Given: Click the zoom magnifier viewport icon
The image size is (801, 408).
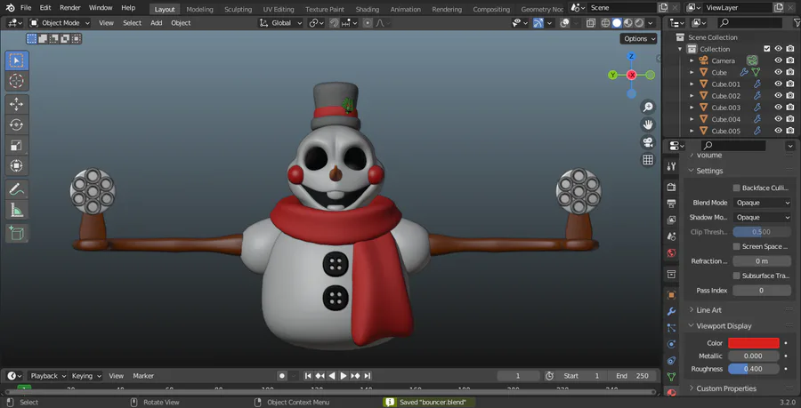Looking at the screenshot, I should tap(648, 107).
